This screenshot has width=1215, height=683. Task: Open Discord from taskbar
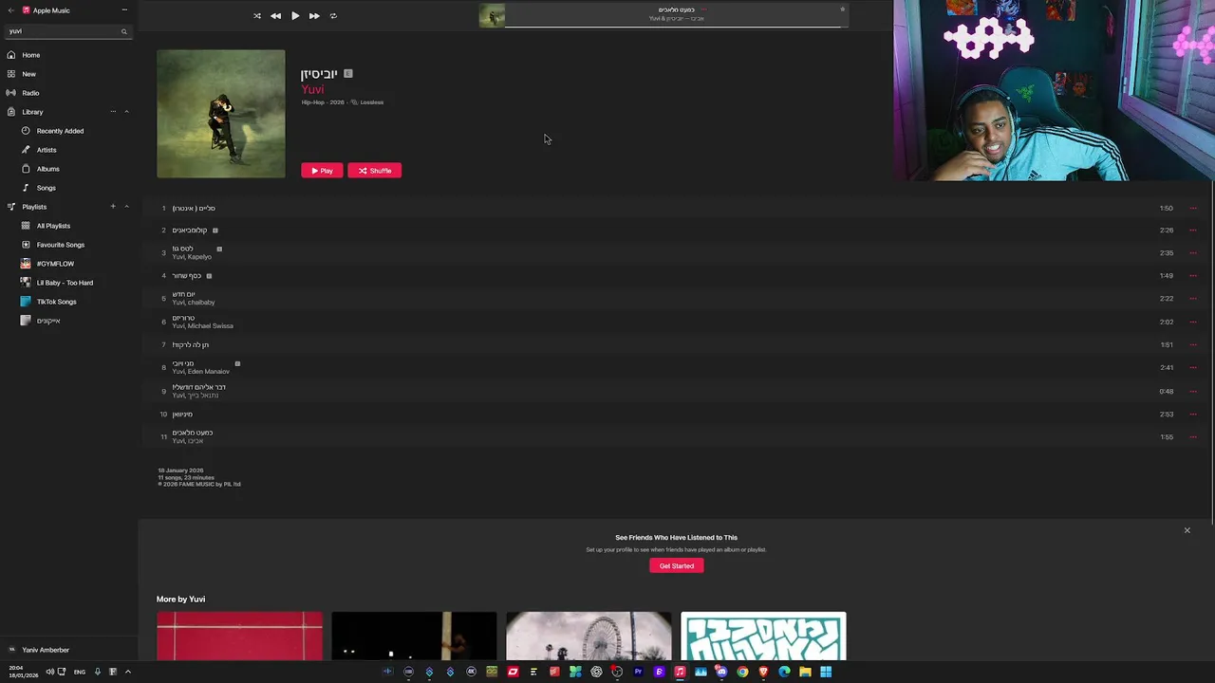pos(721,672)
